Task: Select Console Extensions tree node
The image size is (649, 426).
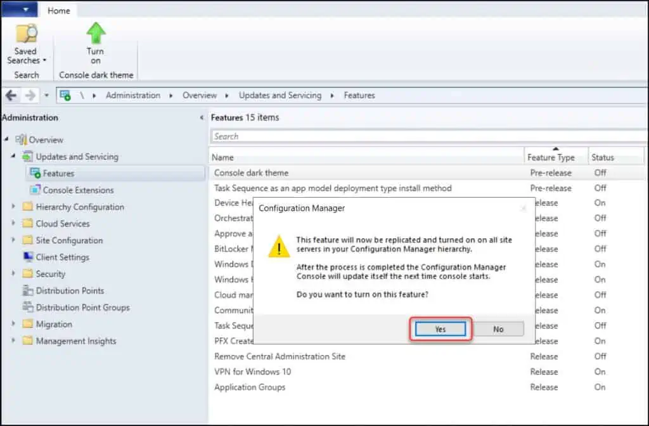Action: click(x=78, y=190)
